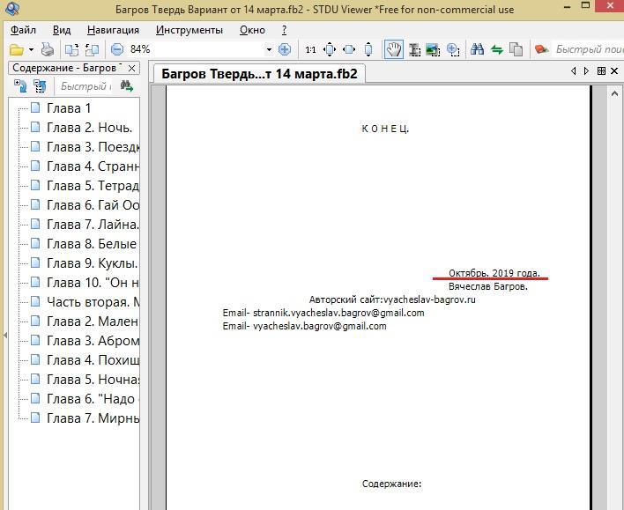
Task: Switch to the Багров Твердь document tab
Action: (259, 73)
